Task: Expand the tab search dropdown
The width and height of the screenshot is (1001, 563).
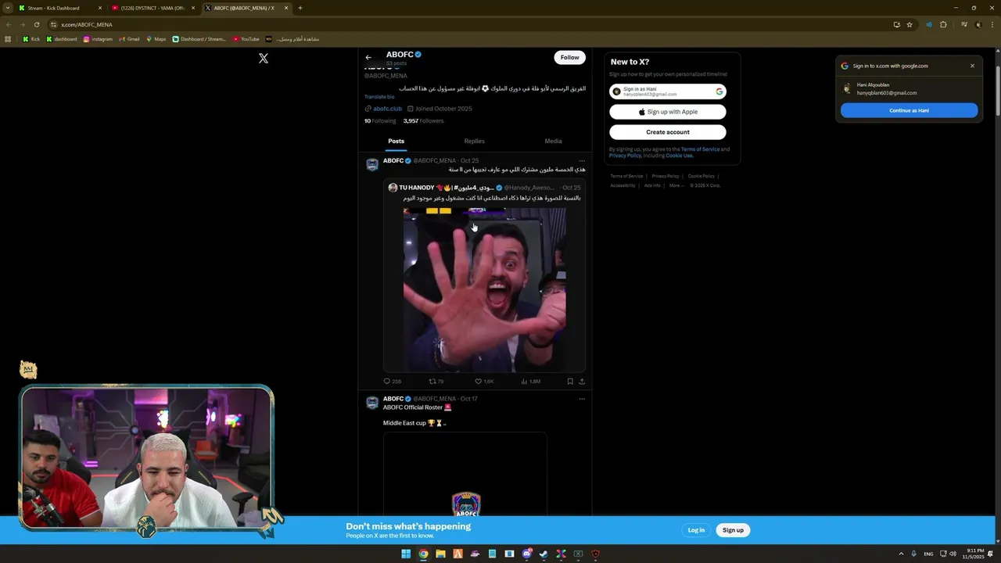Action: [x=7, y=8]
